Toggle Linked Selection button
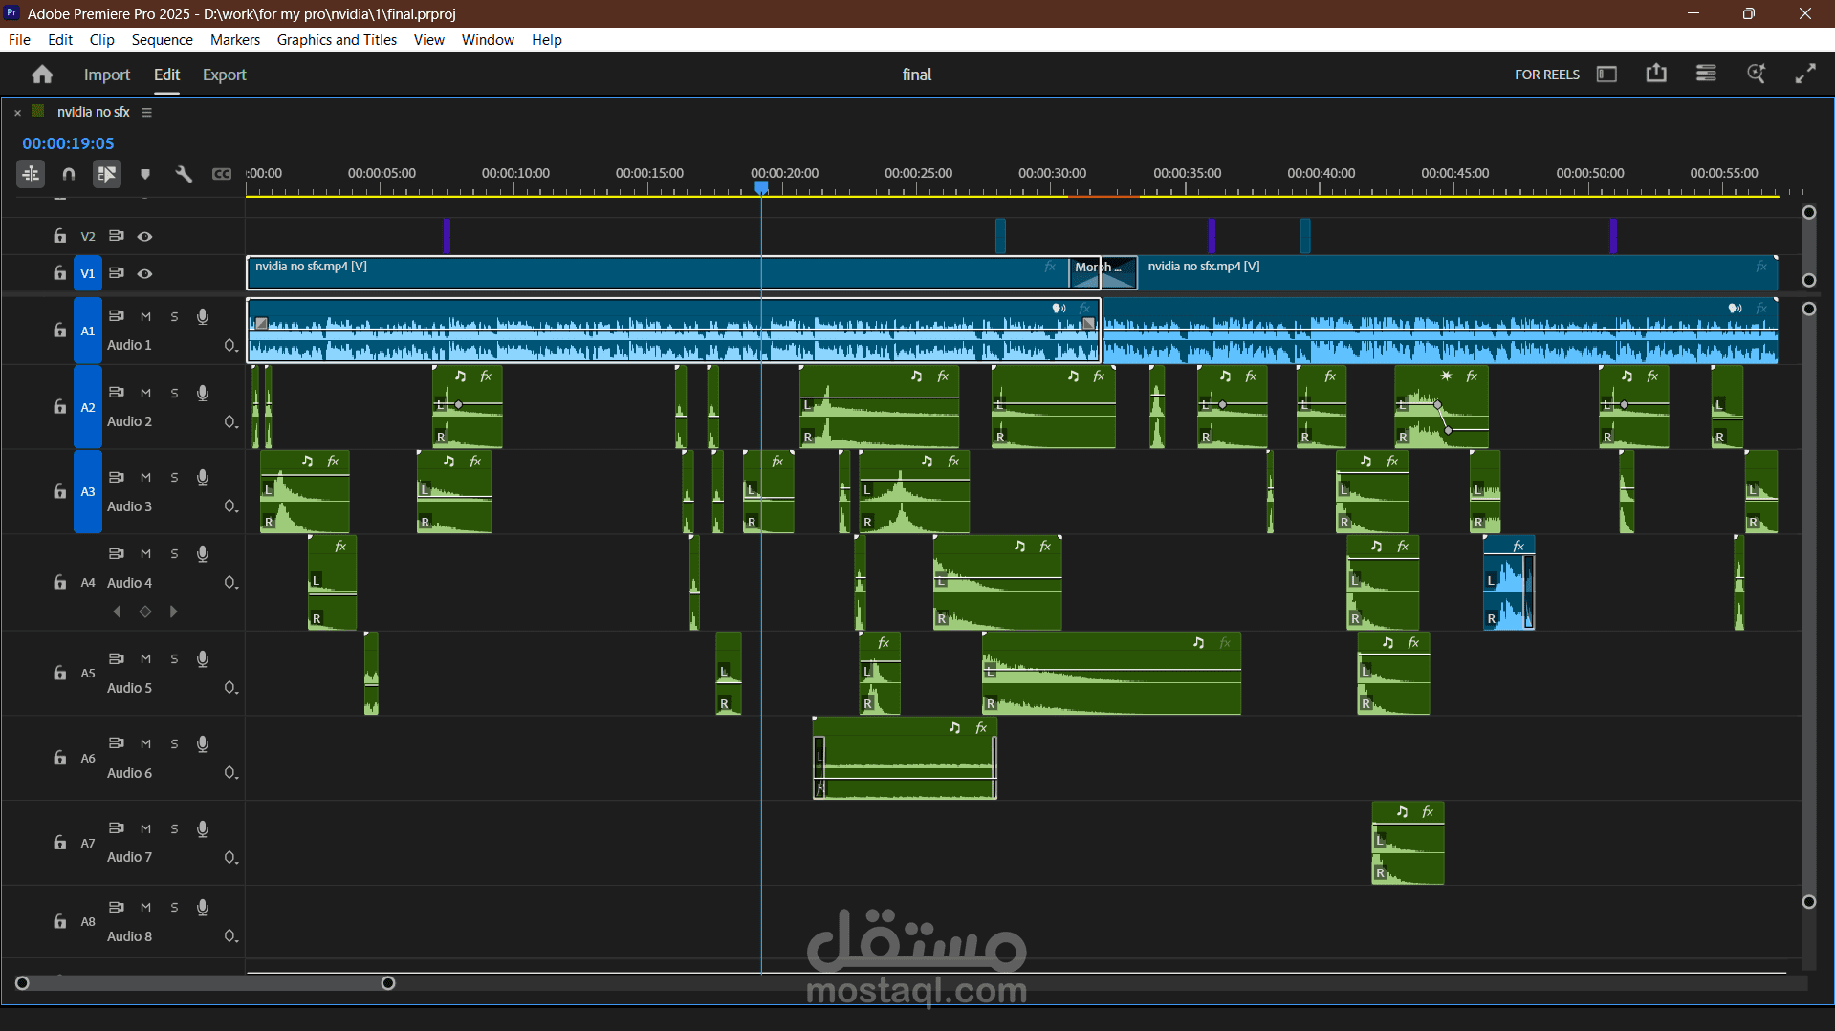 click(106, 174)
